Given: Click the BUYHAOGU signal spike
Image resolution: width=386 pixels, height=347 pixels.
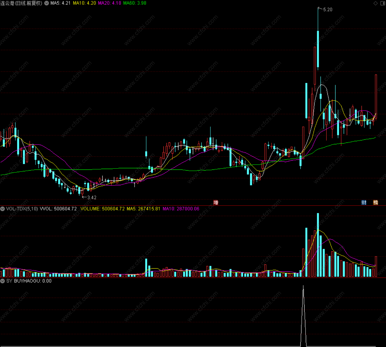Looking at the screenshot, I should (x=303, y=316).
